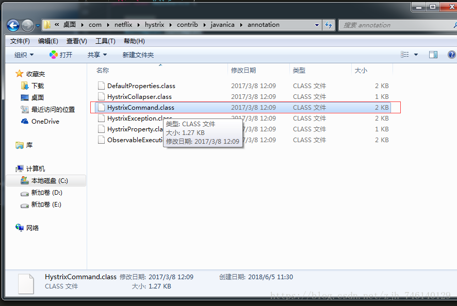
Task: Open the 文件(F) menu
Action: 20,41
